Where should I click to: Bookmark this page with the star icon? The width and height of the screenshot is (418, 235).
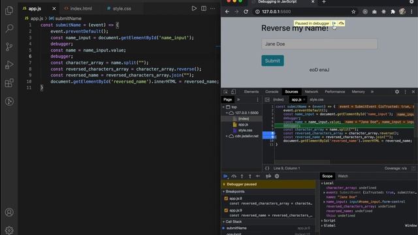[x=353, y=12]
